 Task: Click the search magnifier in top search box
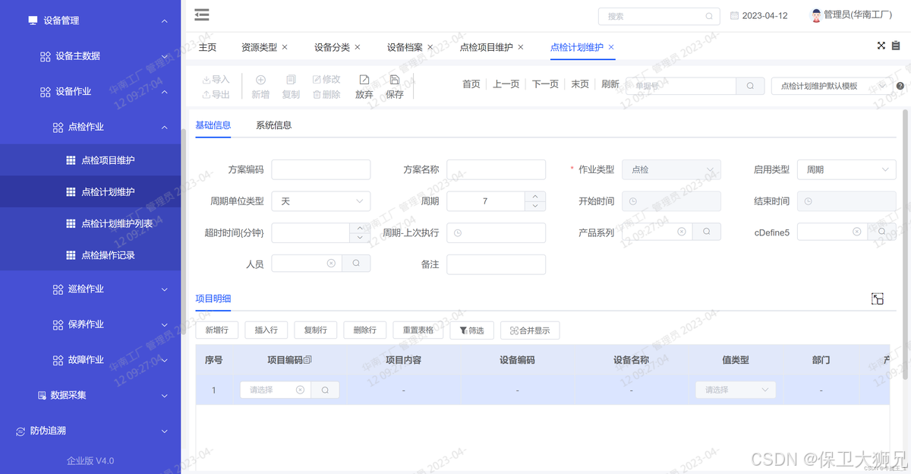point(710,16)
